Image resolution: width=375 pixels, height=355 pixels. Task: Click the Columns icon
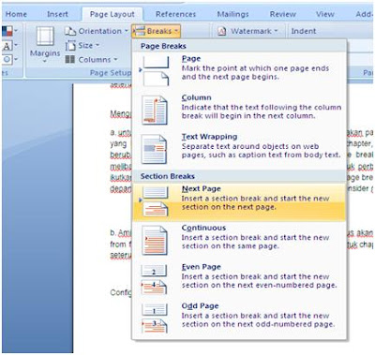click(70, 60)
